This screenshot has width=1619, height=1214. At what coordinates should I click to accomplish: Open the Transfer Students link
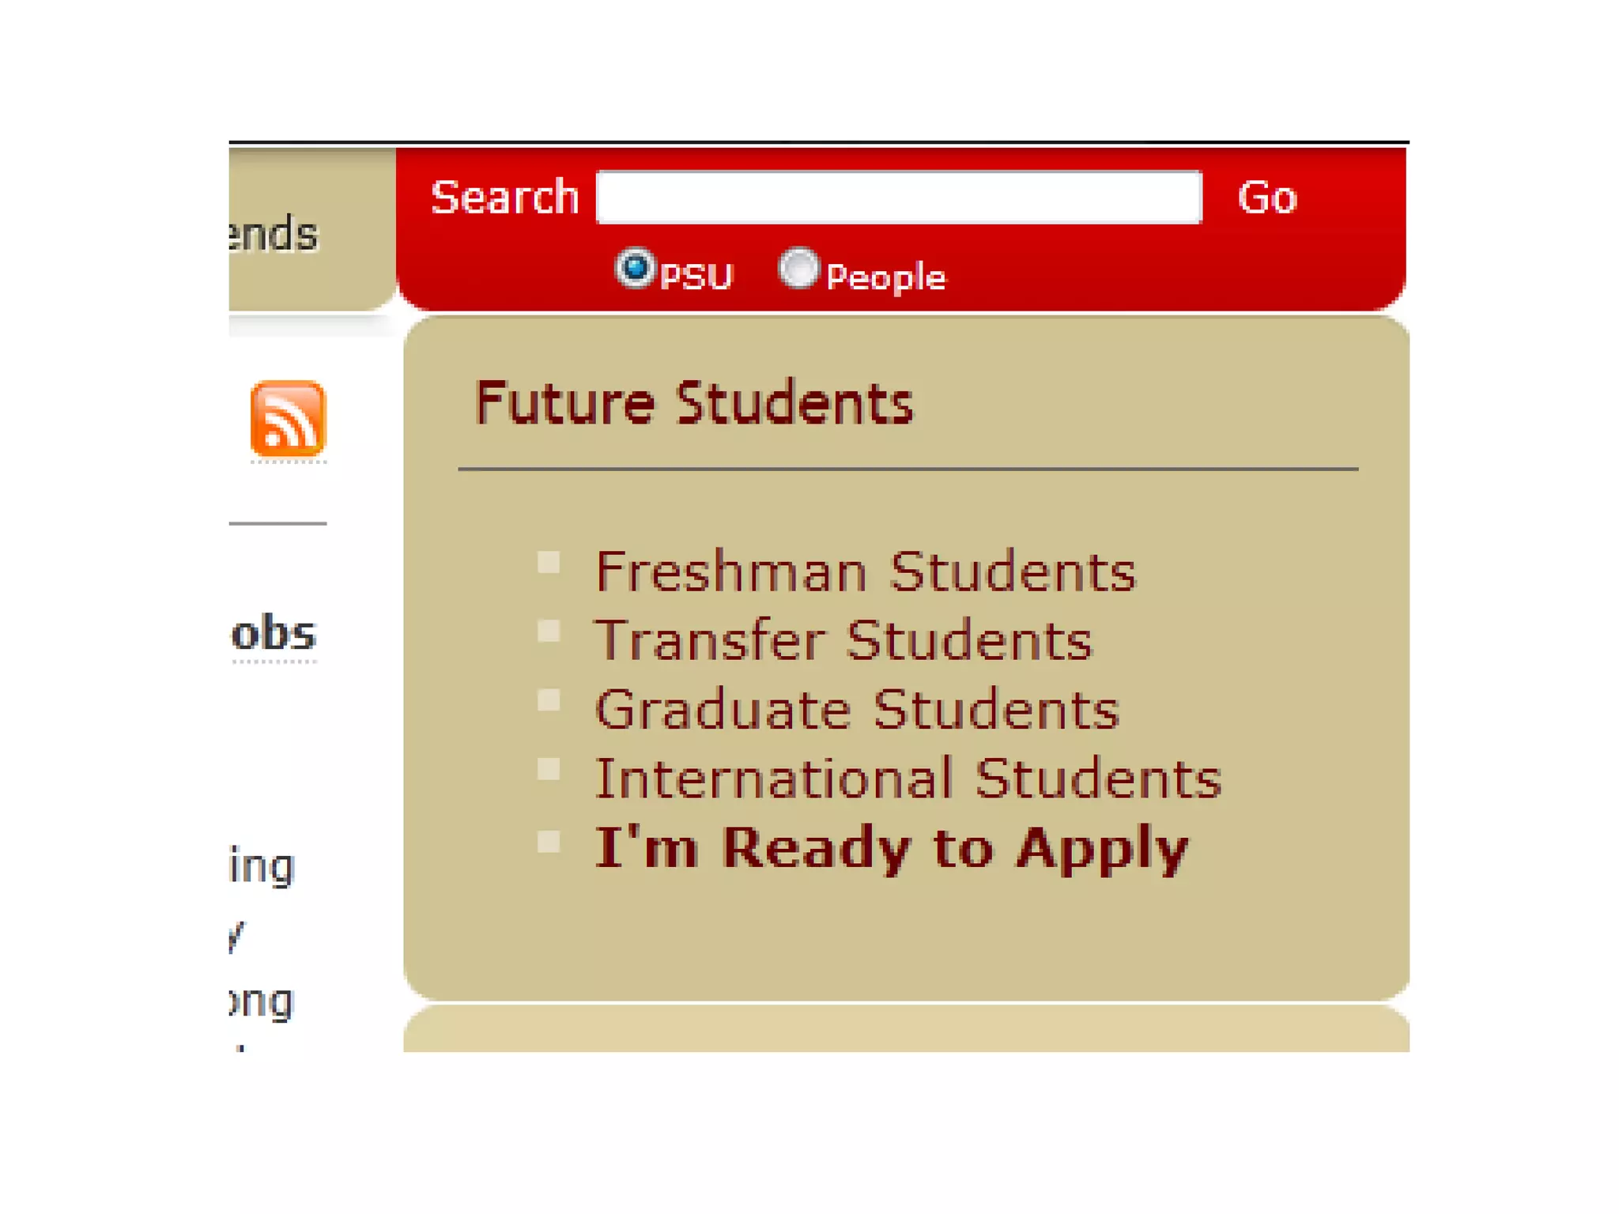click(x=843, y=640)
